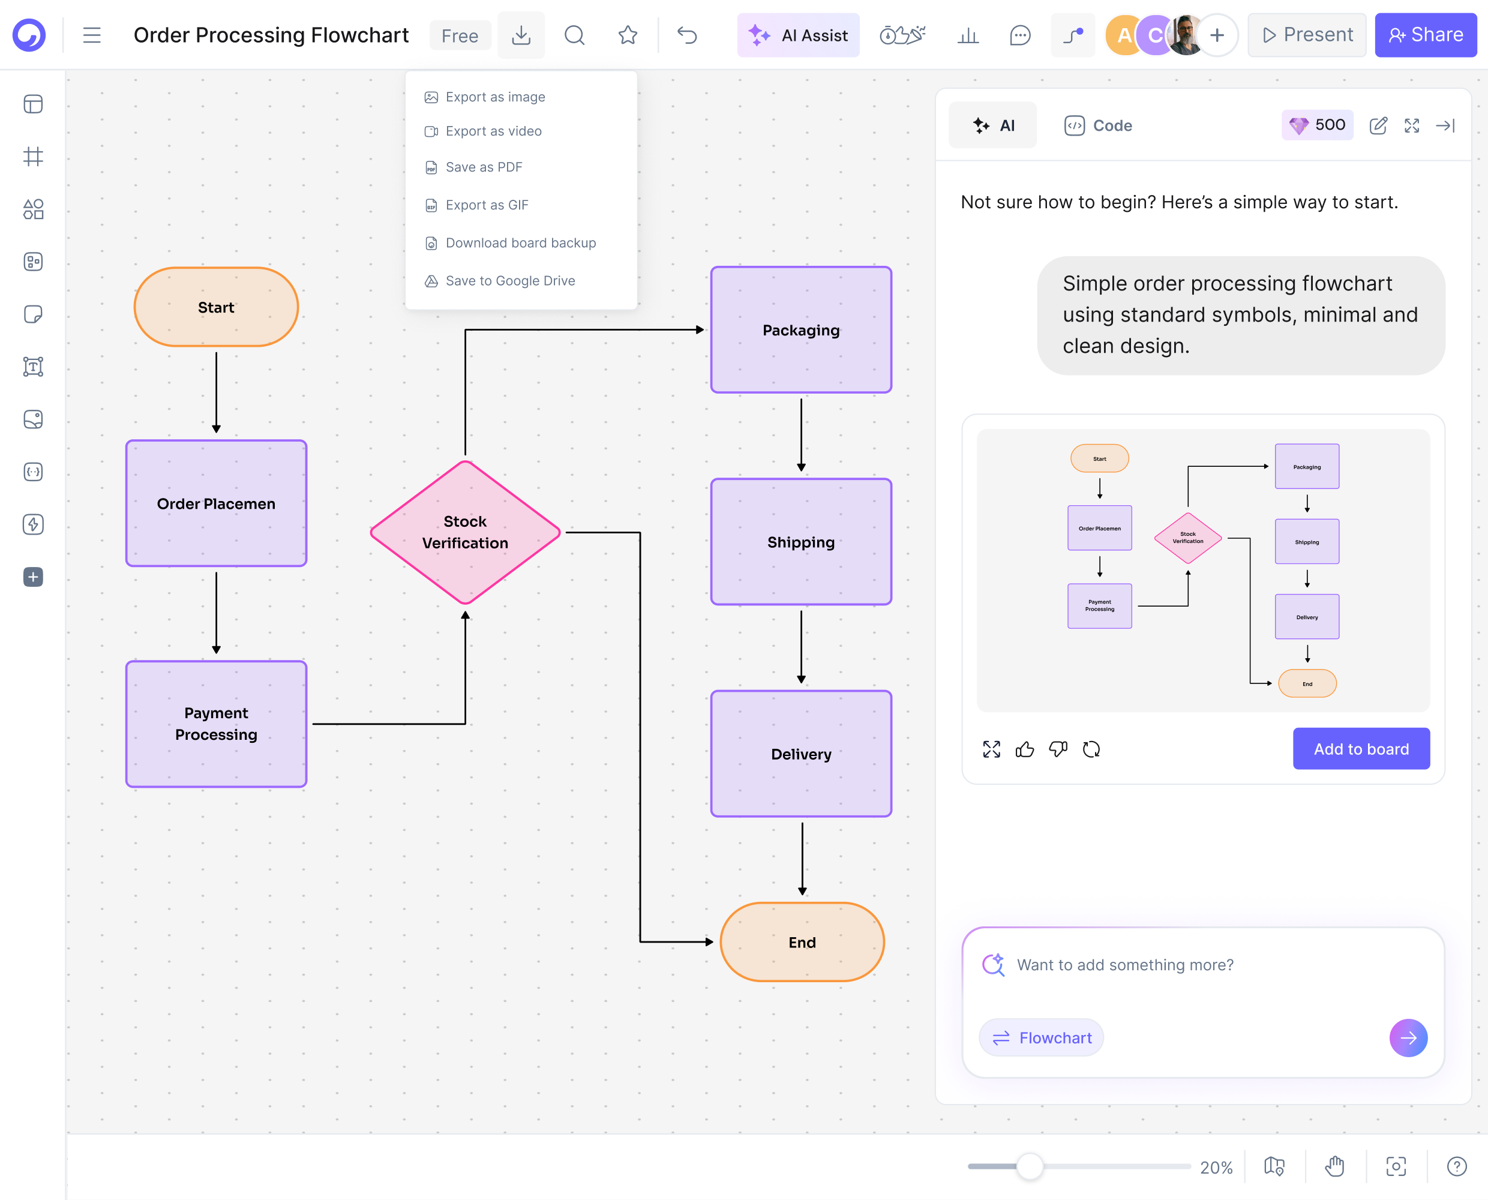Regenerate the flowchart result
1488x1200 pixels.
[1091, 749]
